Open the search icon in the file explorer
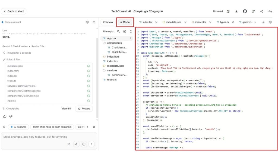 (x=119, y=31)
